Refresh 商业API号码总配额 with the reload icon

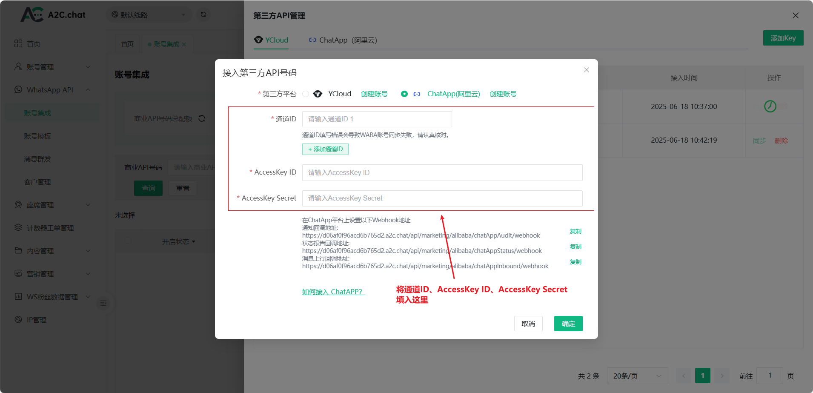(202, 118)
